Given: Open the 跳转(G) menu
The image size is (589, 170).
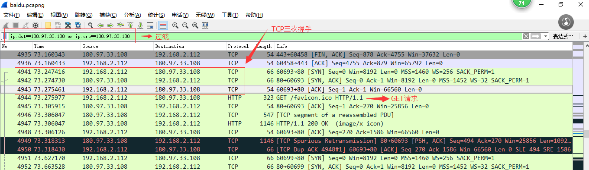Looking at the screenshot, I should (x=83, y=15).
